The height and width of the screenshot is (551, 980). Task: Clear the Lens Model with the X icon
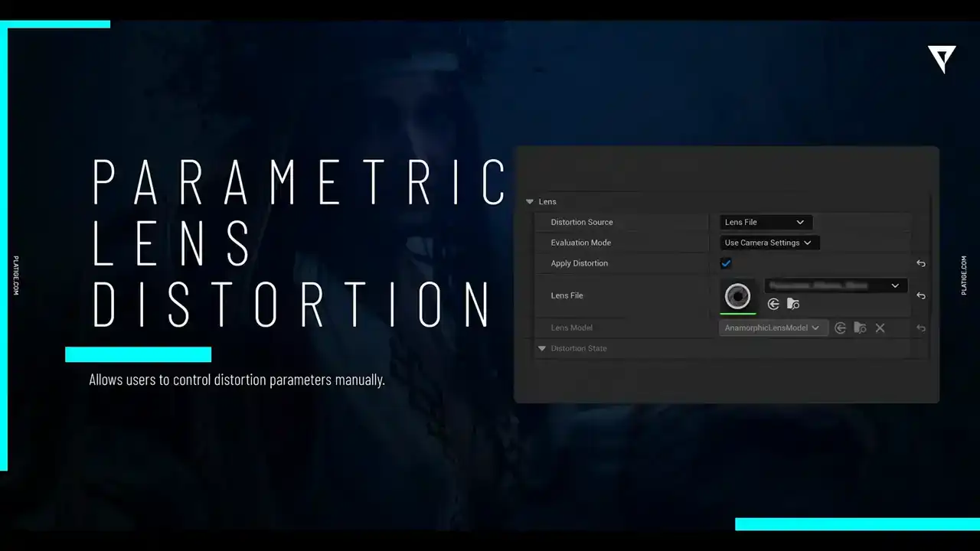pyautogui.click(x=880, y=328)
